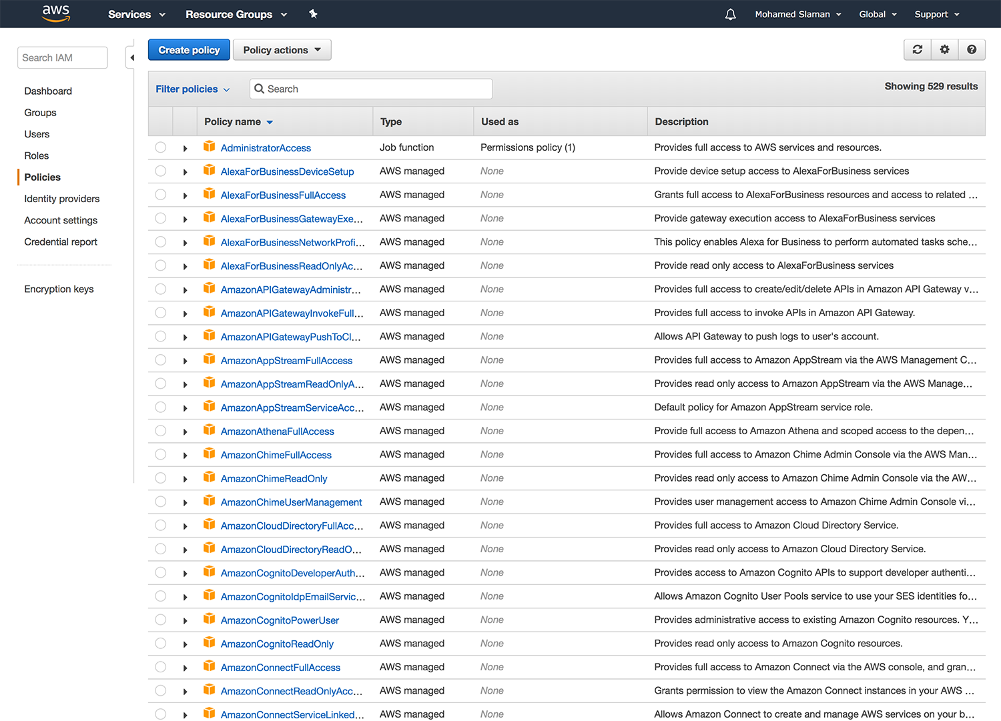Open the Mohamed Slaman account menu

pos(798,14)
